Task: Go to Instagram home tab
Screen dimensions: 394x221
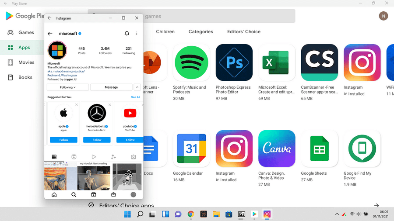Action: coord(54,195)
